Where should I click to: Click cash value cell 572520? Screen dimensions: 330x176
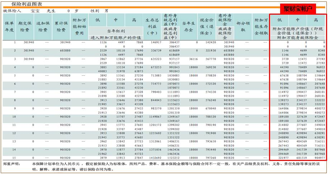tap(211, 84)
